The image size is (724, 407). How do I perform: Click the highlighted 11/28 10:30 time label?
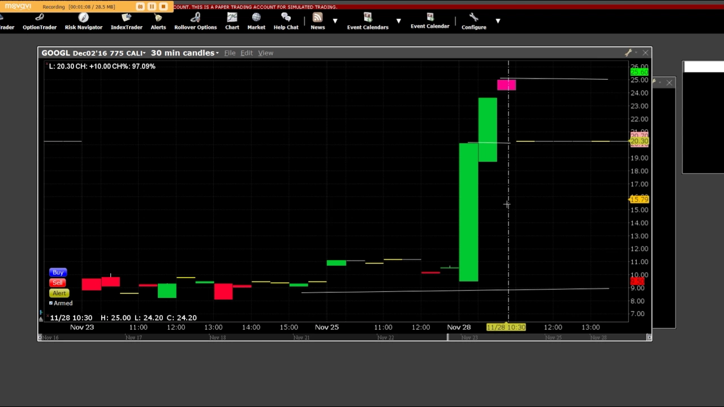click(x=506, y=327)
